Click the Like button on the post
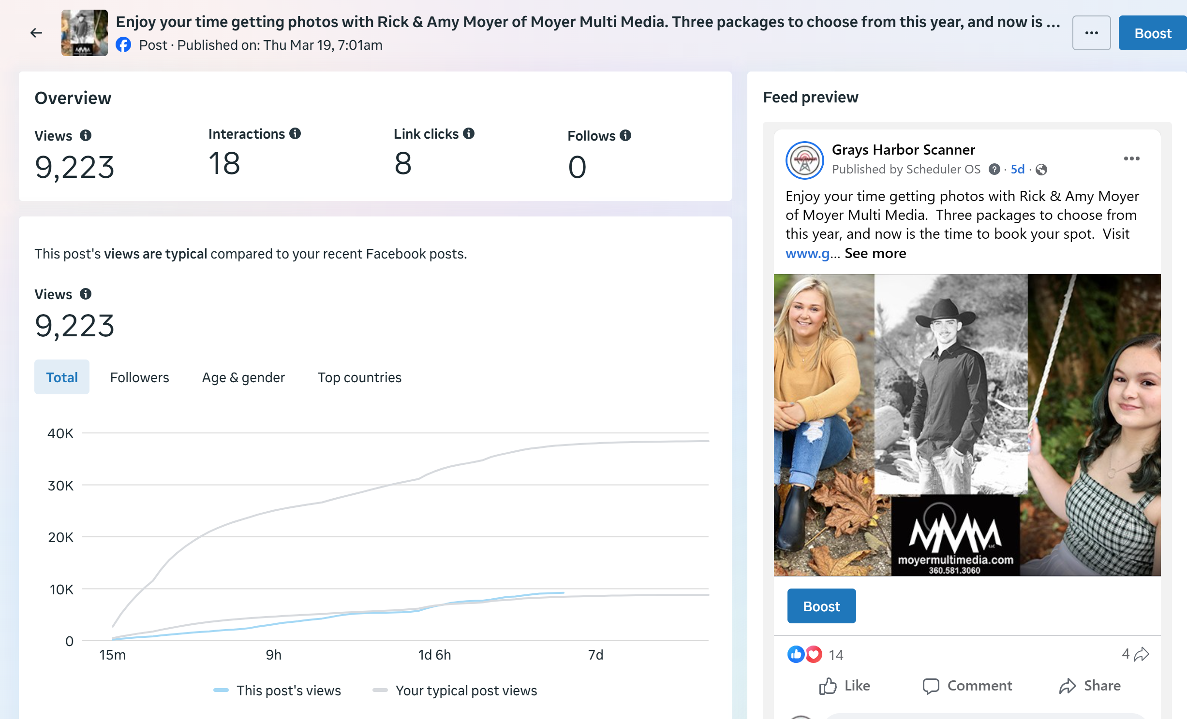Screen dimensions: 1187x719 (845, 686)
